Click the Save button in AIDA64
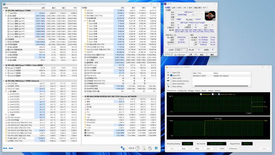This screenshot has width=275, height=155. click(208, 148)
